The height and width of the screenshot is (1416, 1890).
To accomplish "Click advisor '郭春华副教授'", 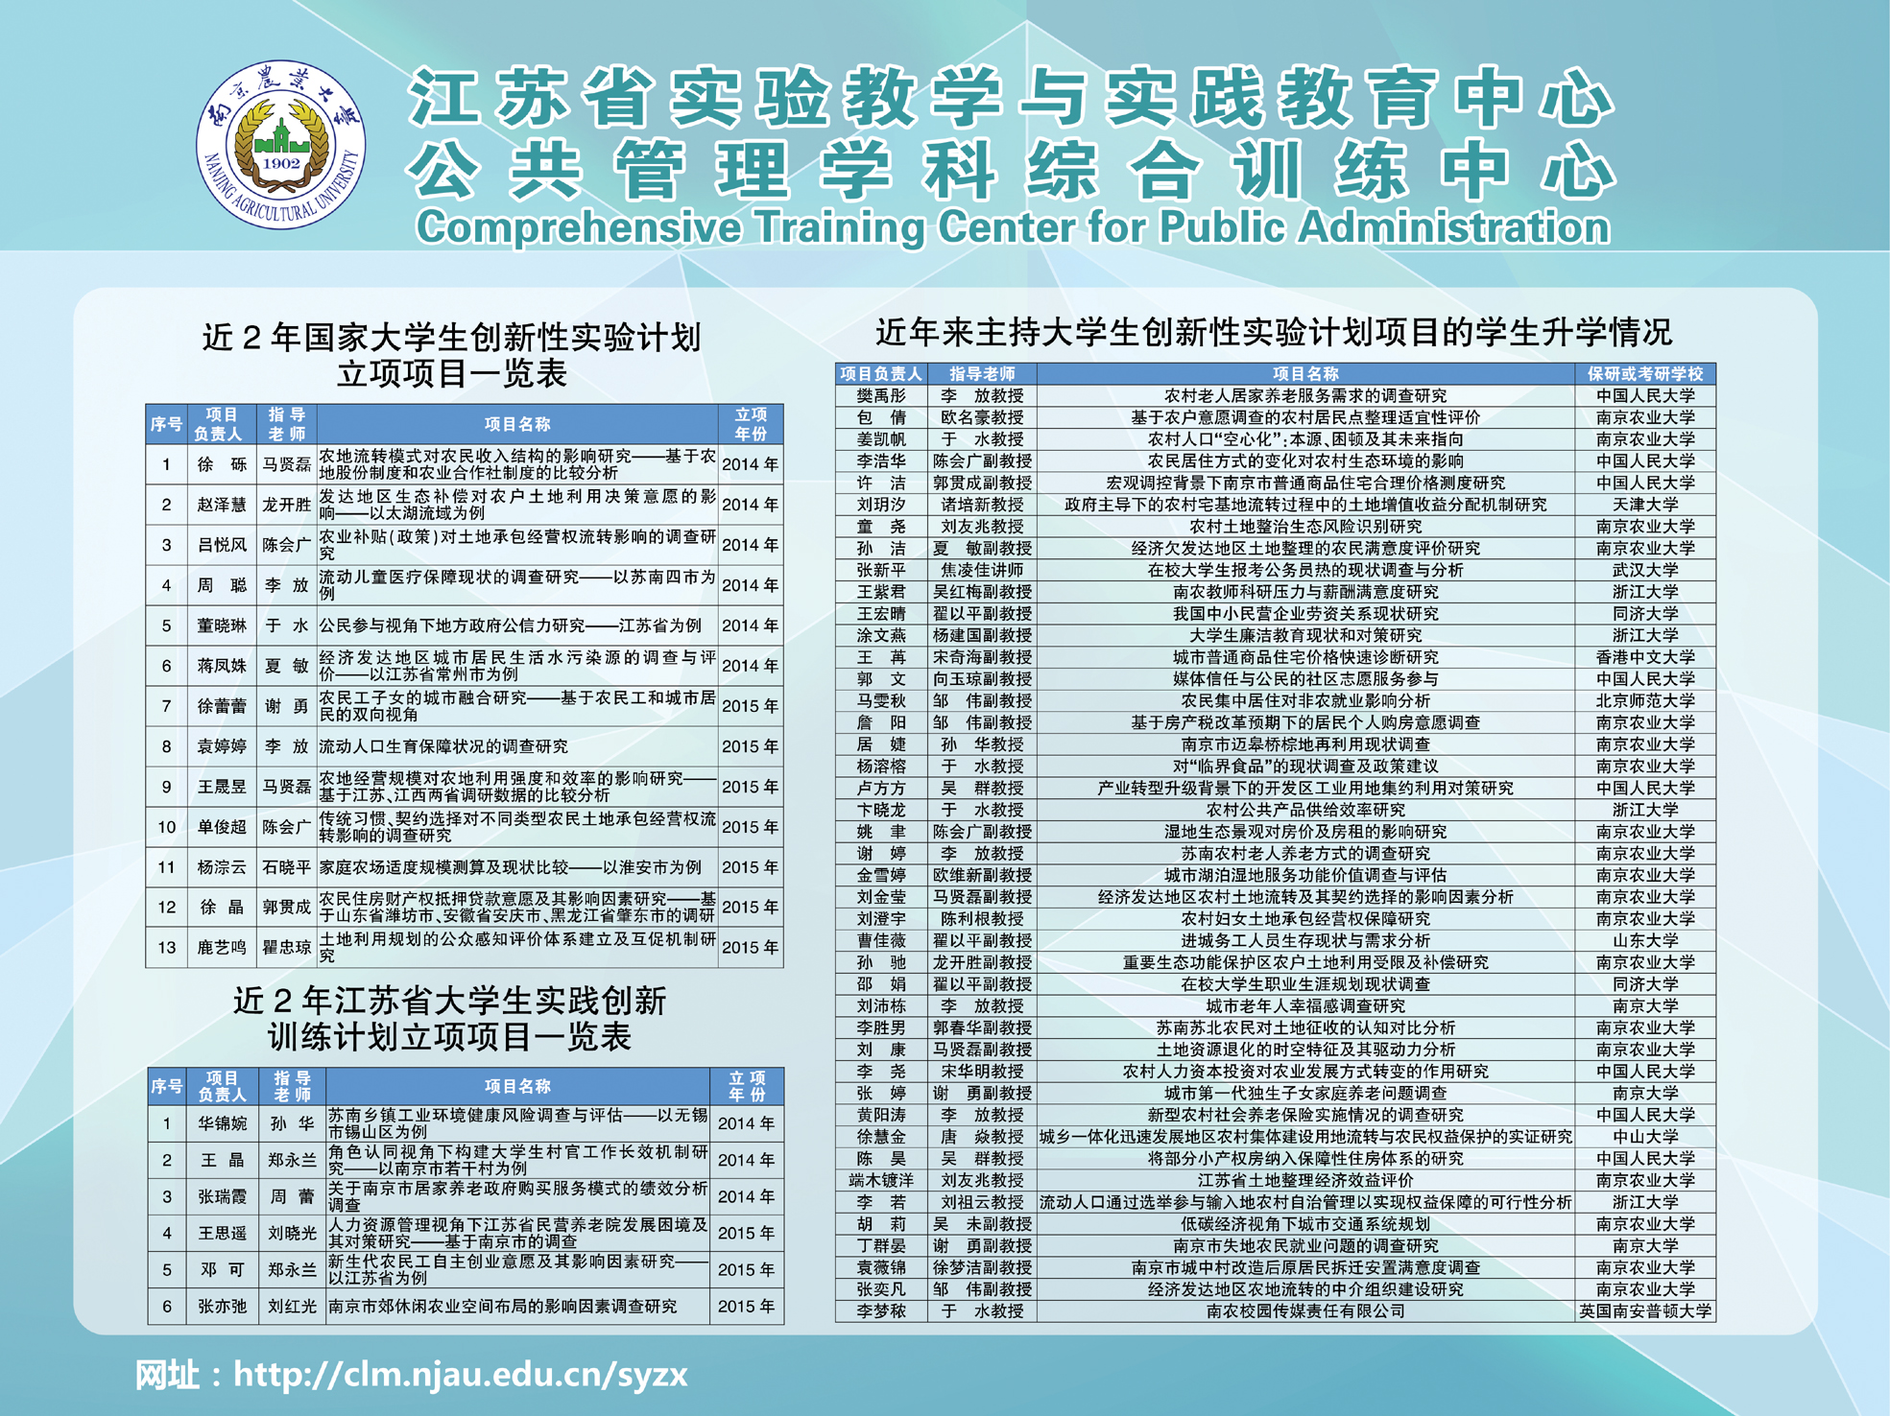I will [x=982, y=1027].
